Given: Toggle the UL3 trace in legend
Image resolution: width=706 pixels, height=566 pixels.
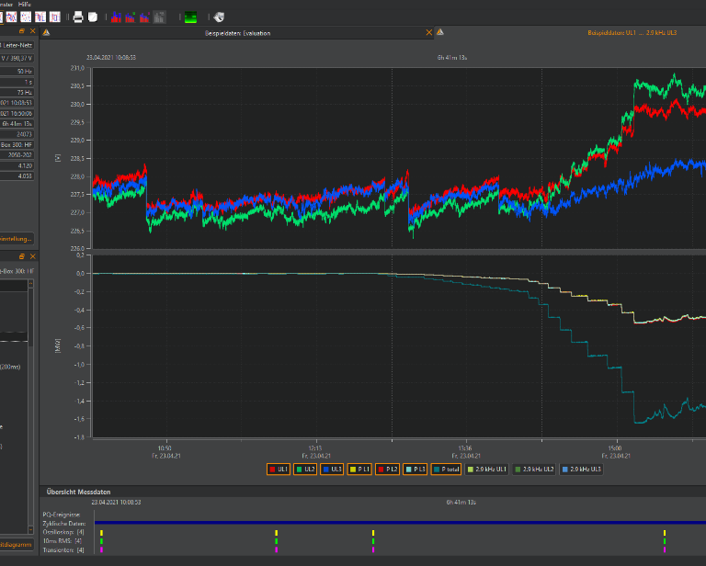Looking at the screenshot, I should (332, 470).
